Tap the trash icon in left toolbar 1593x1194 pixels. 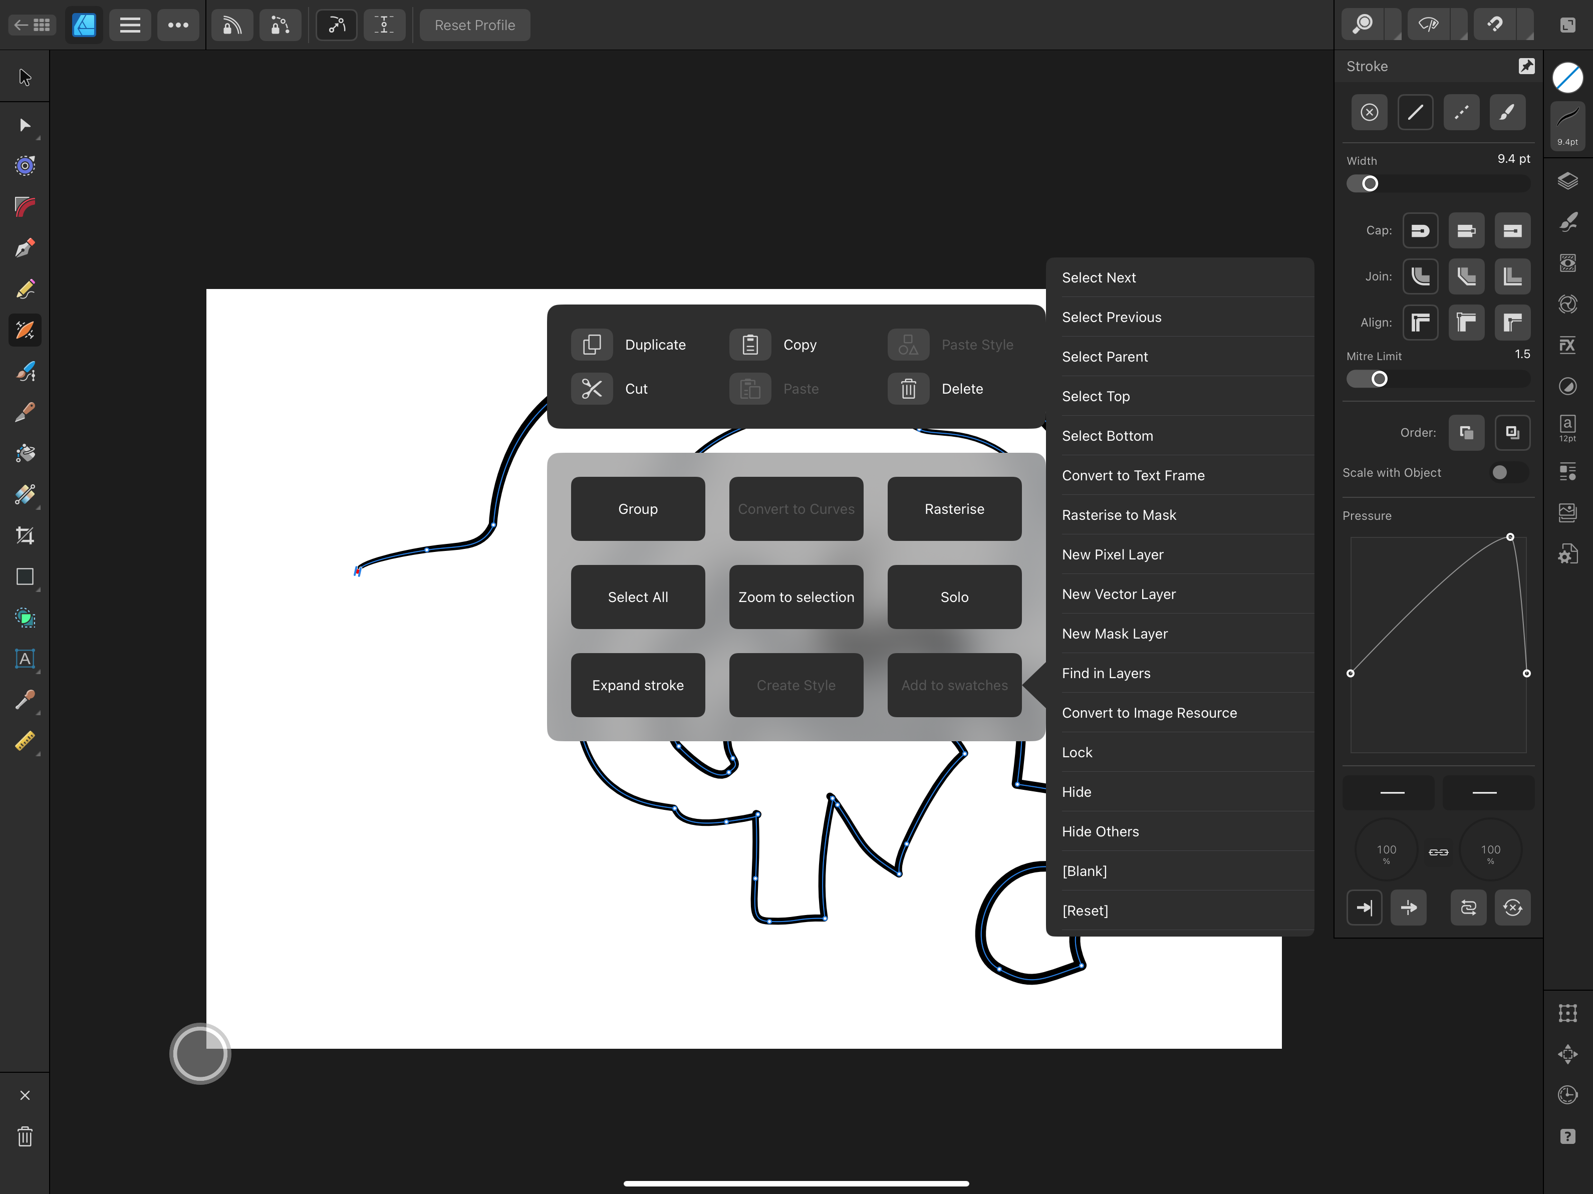[25, 1136]
